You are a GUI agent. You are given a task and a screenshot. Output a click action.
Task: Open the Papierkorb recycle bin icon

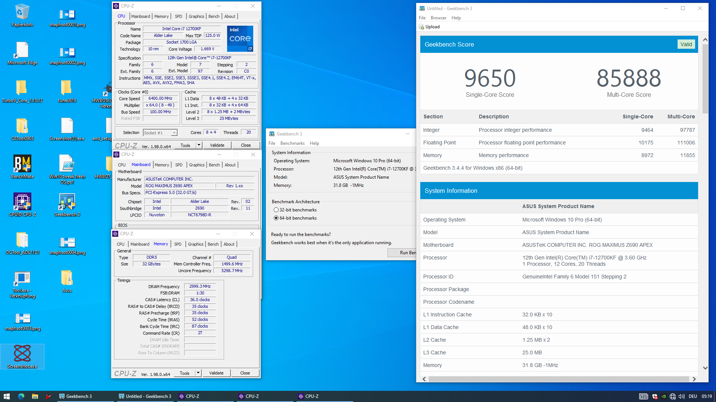tap(22, 16)
